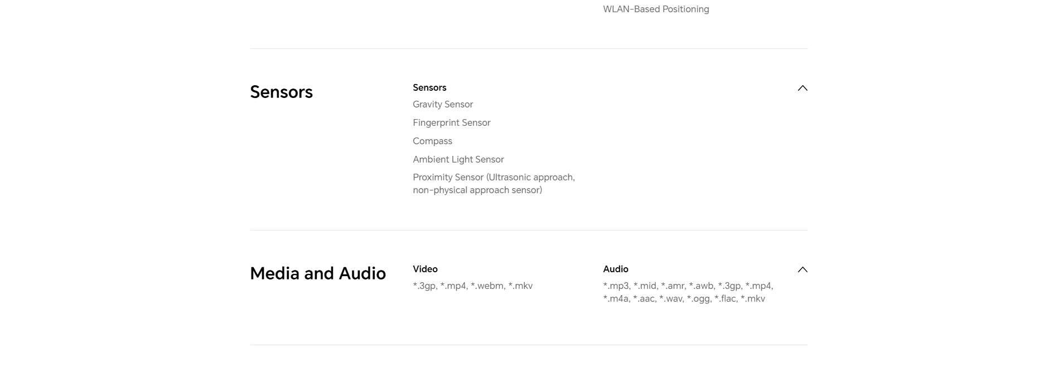Collapse the Media and Audio section chevron
The height and width of the screenshot is (368, 1058).
pos(802,269)
